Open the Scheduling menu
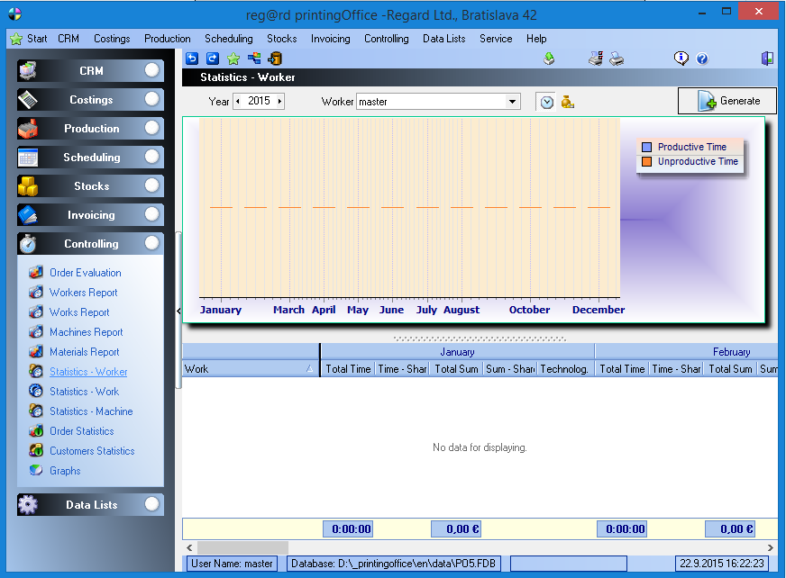The height and width of the screenshot is (578, 786). tap(228, 39)
